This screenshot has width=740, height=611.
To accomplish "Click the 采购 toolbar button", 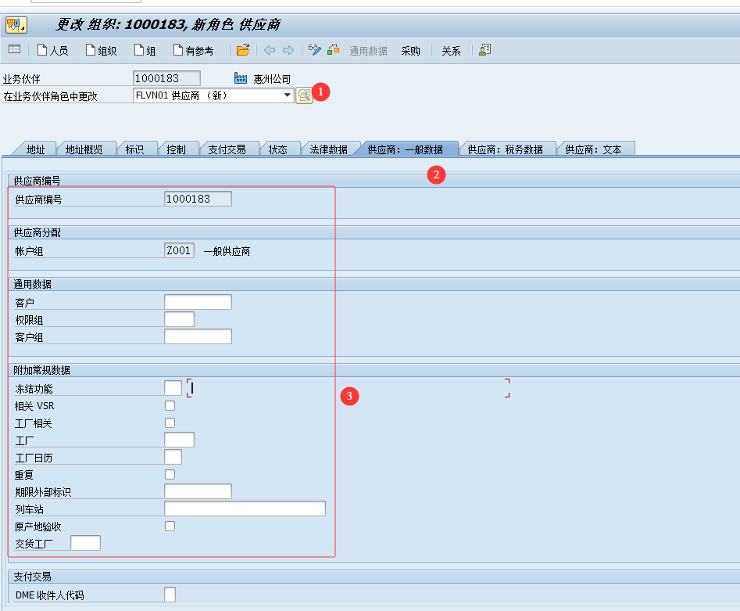I will coord(410,51).
